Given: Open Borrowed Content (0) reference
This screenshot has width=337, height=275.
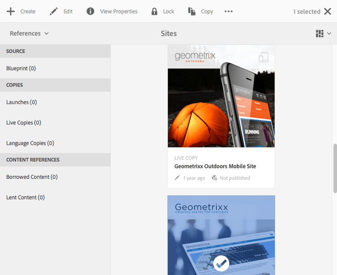Looking at the screenshot, I should [x=55, y=177].
